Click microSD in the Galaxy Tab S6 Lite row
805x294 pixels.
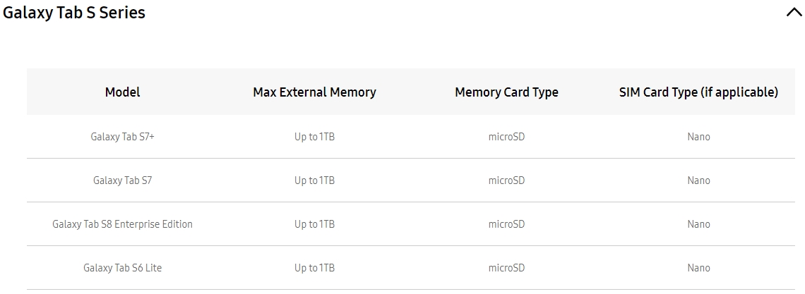(506, 268)
